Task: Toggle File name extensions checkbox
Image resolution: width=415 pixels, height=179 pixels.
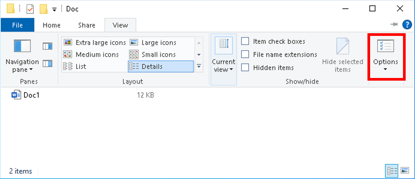Action: click(x=245, y=54)
